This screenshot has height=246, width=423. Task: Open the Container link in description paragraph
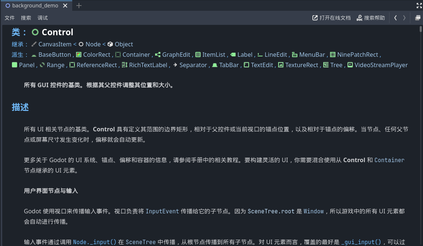click(389, 160)
